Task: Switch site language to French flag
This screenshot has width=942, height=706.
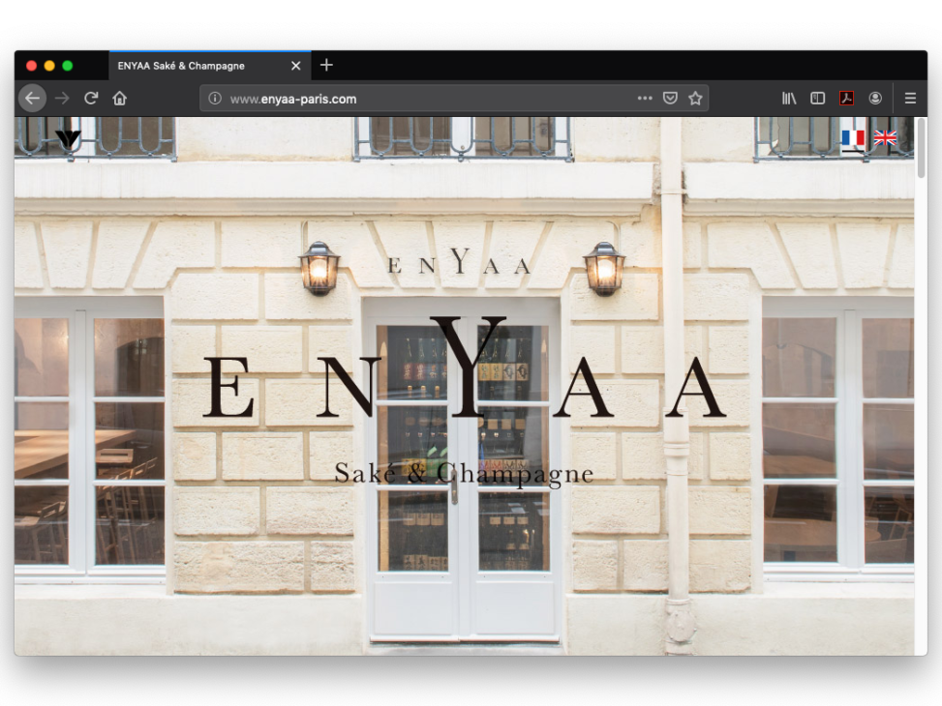Action: click(x=853, y=138)
